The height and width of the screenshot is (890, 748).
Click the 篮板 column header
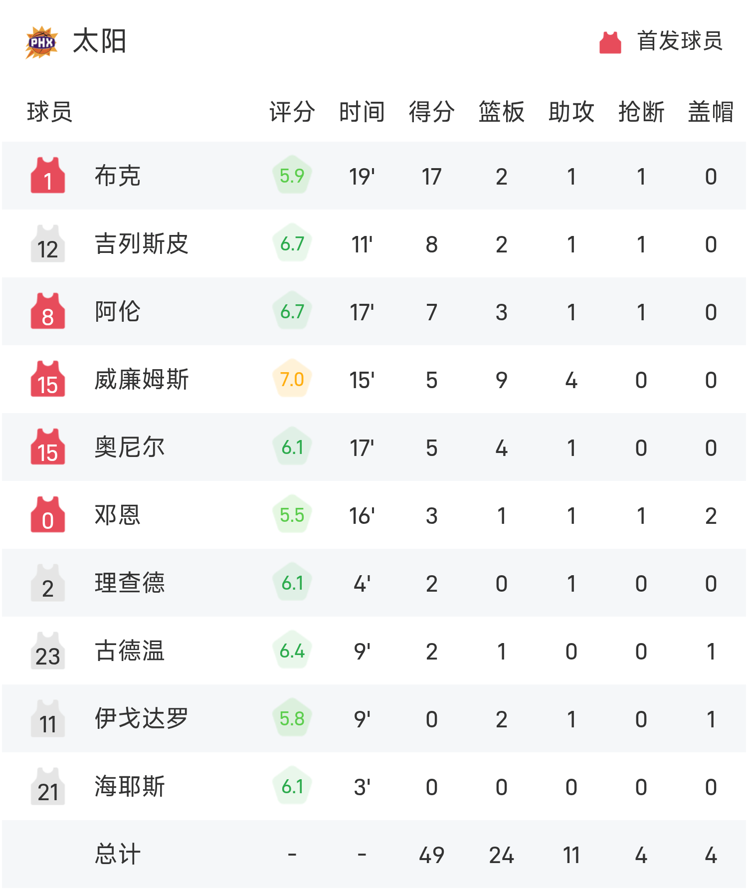pos(502,112)
